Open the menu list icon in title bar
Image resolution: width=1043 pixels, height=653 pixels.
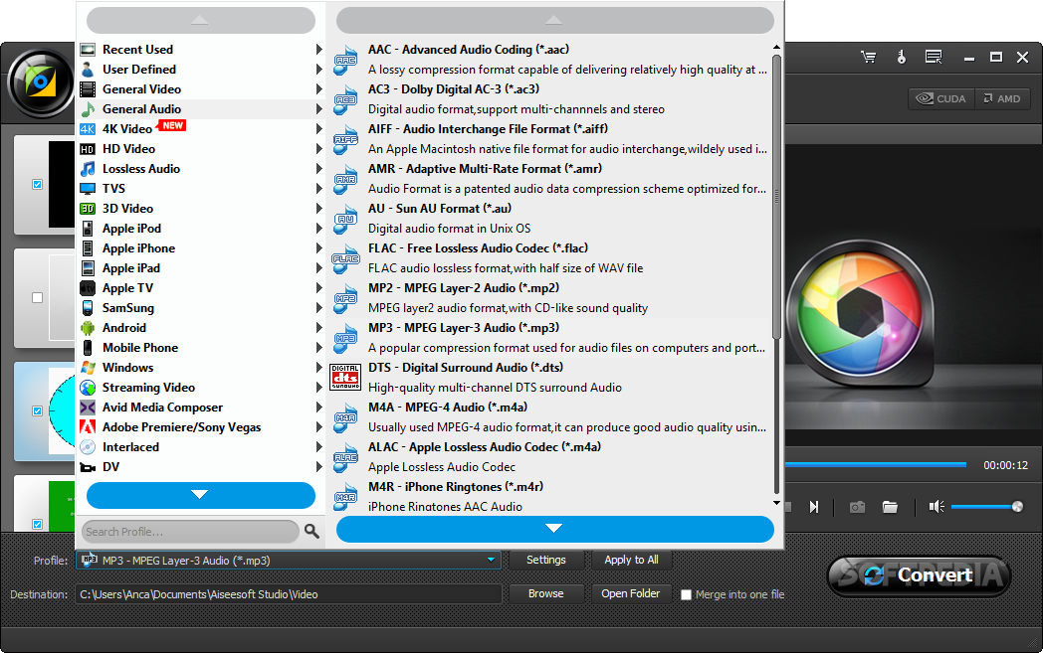(x=934, y=57)
